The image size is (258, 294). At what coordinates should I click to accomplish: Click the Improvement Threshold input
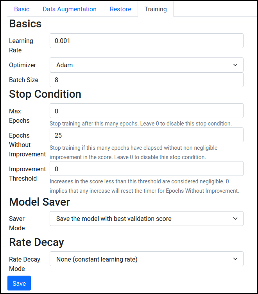click(x=147, y=169)
